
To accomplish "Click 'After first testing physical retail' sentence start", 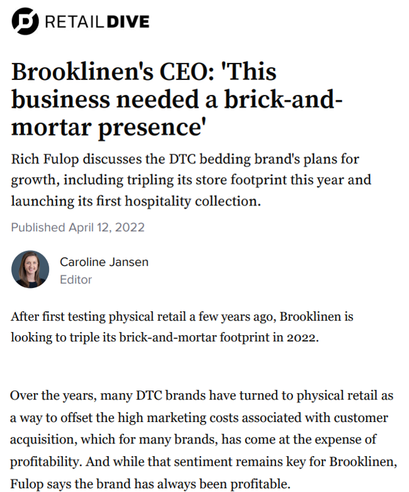I will 98,317.
